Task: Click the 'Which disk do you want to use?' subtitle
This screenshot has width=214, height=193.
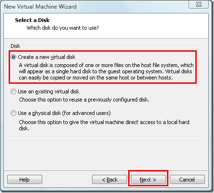Action: pos(63,28)
